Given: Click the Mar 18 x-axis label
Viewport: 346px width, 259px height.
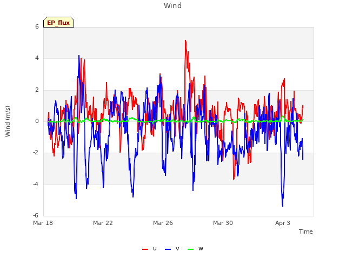Looking at the screenshot, I should (x=43, y=223).
